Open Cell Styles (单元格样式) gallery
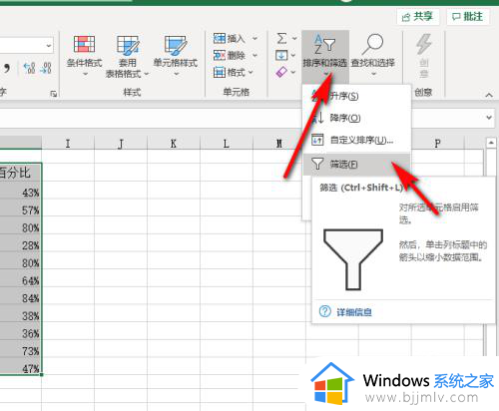The width and height of the screenshot is (499, 411). click(176, 56)
